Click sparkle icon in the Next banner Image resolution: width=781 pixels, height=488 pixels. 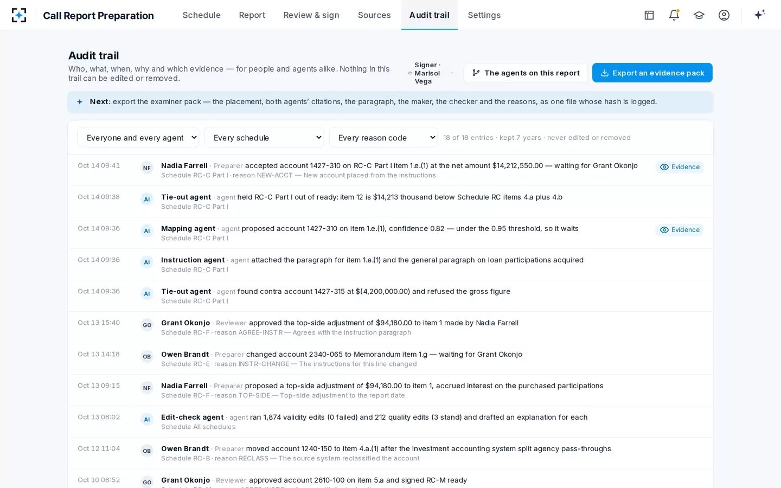click(80, 102)
